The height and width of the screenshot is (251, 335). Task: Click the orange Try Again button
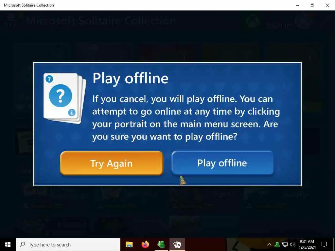[112, 163]
